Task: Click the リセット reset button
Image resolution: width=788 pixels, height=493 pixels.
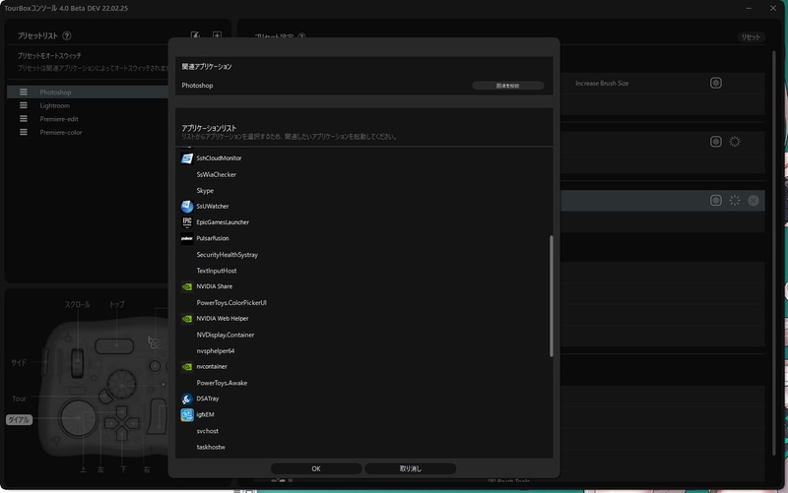Action: pos(751,37)
